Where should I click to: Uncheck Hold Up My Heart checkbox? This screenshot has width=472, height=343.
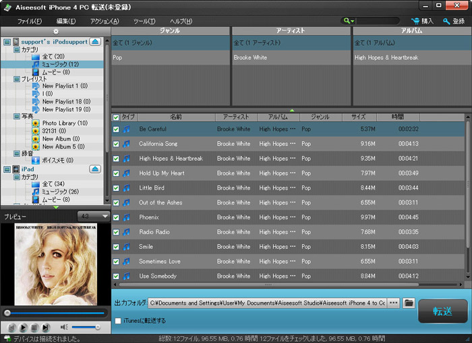116,174
